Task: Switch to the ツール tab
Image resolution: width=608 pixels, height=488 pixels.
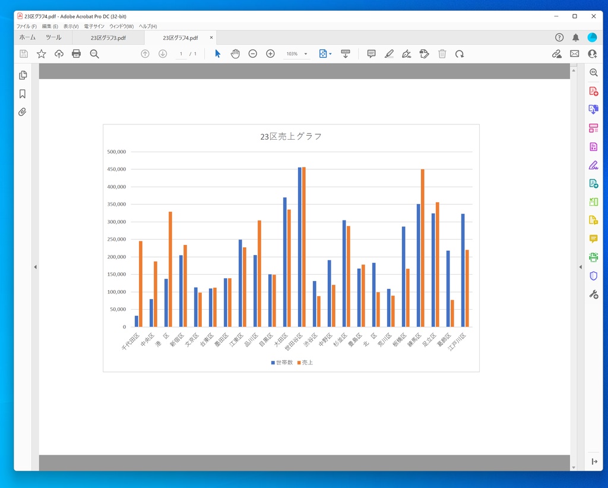Action: (53, 37)
